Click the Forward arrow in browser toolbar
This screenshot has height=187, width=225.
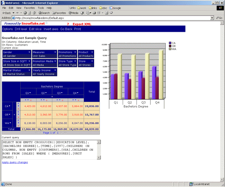(x=17, y=13)
